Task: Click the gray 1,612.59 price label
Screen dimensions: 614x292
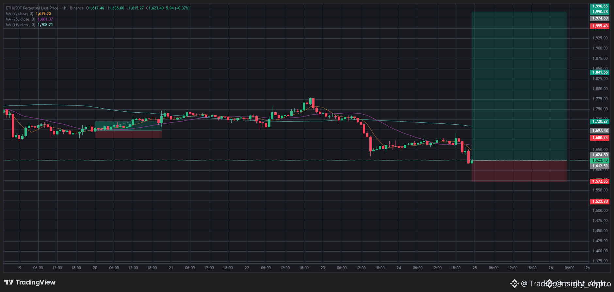Action: point(600,166)
